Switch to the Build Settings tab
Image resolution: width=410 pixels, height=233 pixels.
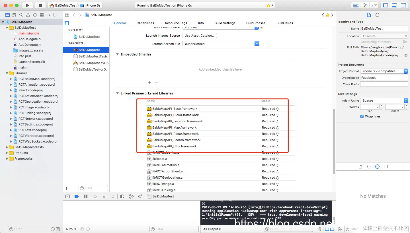225,23
